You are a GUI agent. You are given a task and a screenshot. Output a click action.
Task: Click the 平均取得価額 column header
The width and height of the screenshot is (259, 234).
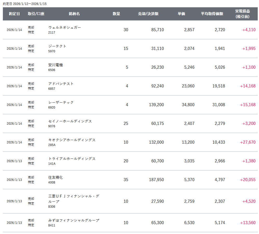(x=212, y=14)
